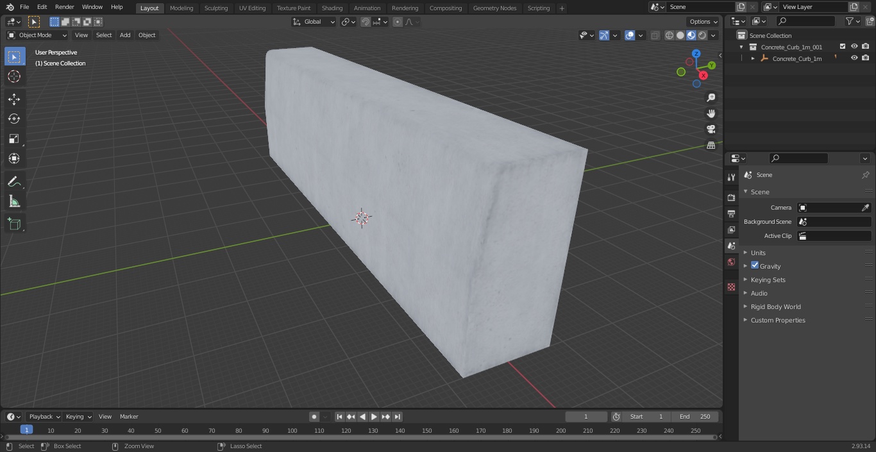Toggle proportional editing
The width and height of the screenshot is (876, 452).
pyautogui.click(x=398, y=22)
